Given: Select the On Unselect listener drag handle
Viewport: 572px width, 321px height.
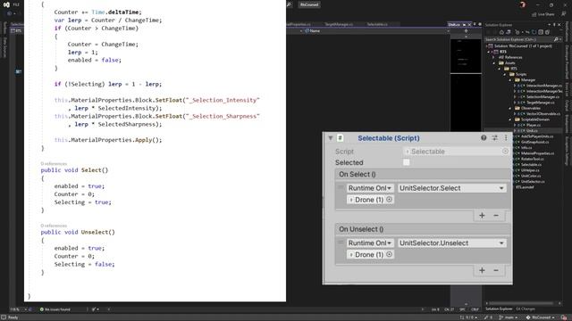Looking at the screenshot, I should [341, 243].
